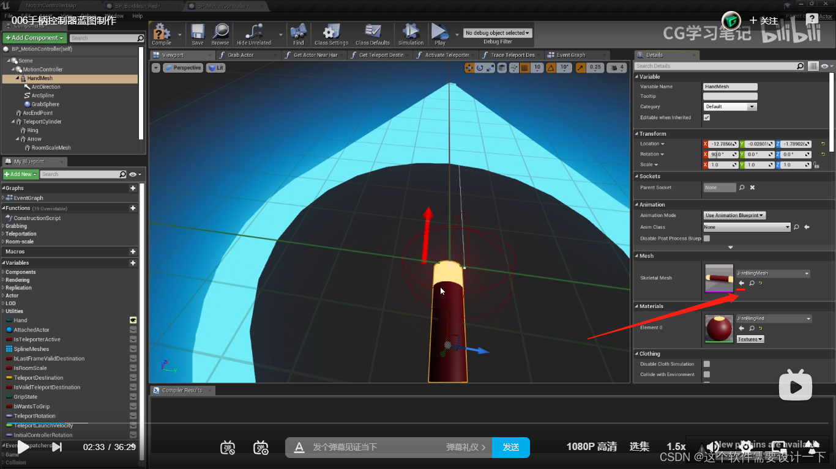Start Simulation from the toolbar
The image size is (836, 469).
click(x=411, y=34)
